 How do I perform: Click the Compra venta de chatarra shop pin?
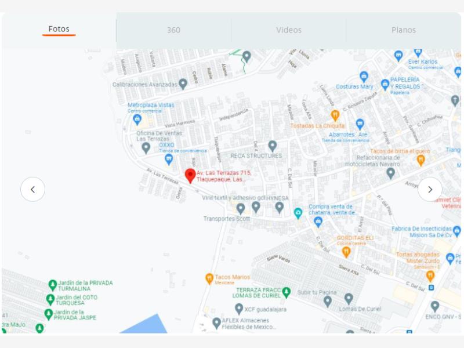pos(318,222)
